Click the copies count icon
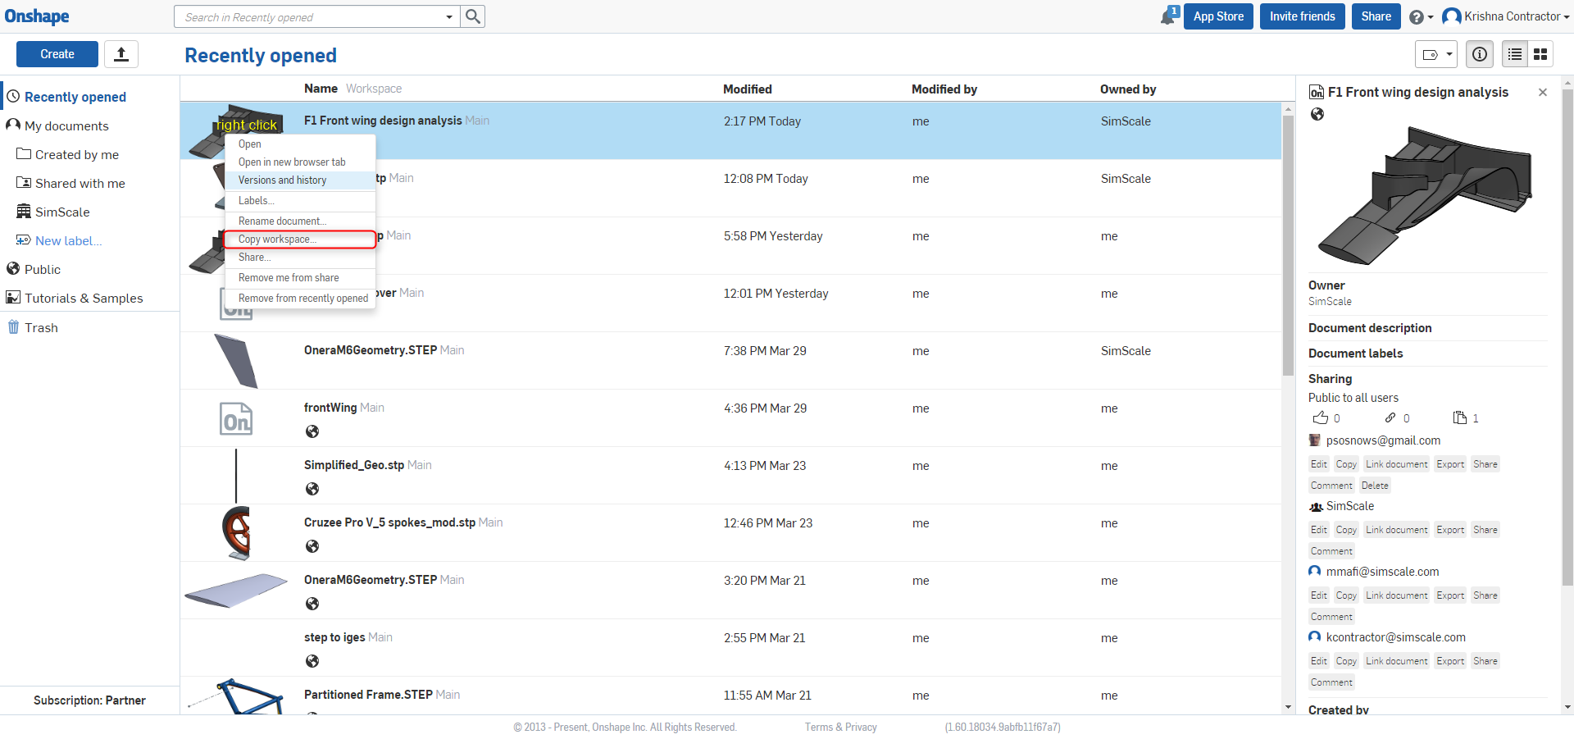 [1460, 417]
